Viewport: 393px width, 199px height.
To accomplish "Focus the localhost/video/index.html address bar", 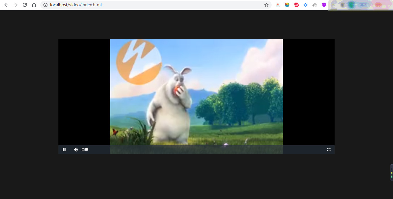I will (x=155, y=5).
